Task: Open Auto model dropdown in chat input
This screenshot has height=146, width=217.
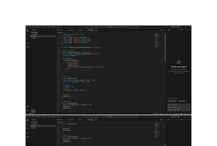Action: (175, 110)
